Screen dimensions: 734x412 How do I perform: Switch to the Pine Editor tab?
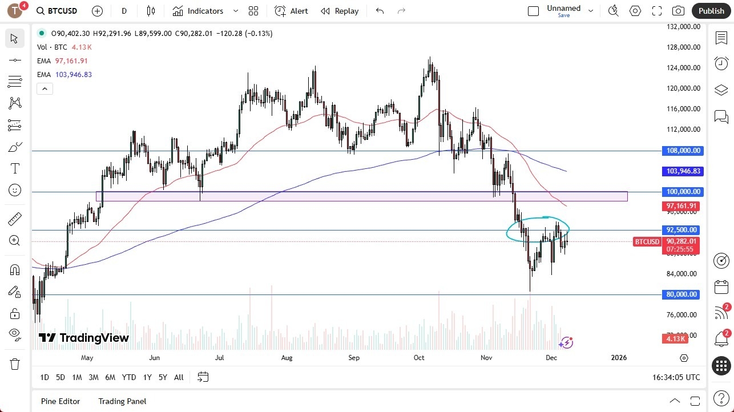(x=60, y=401)
